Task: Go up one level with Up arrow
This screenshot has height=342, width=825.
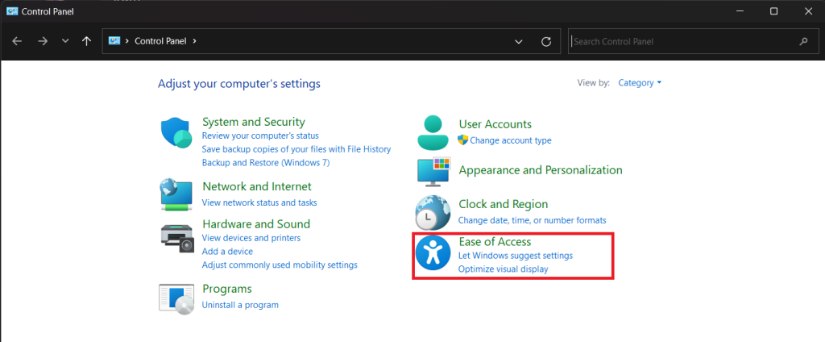Action: coord(86,41)
